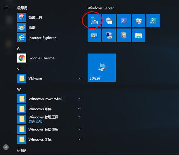The image size is (179, 155).
Task: Open the hamburger menu
Action: 6,8
